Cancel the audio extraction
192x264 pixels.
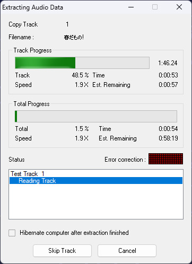[127, 251]
